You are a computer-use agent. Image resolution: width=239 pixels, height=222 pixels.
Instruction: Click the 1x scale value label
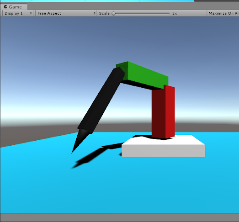pyautogui.click(x=175, y=13)
